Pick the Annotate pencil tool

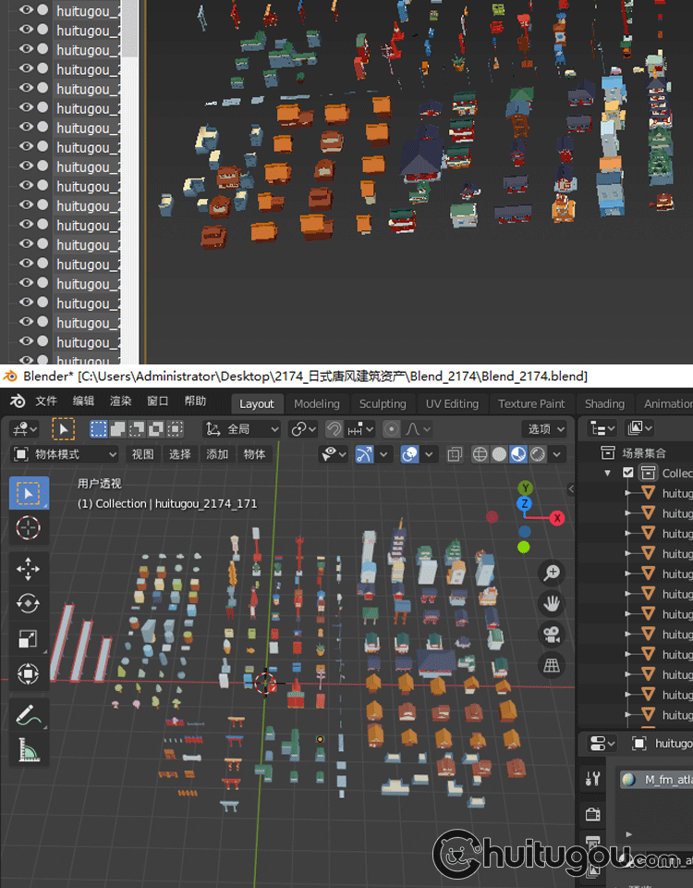tap(29, 714)
